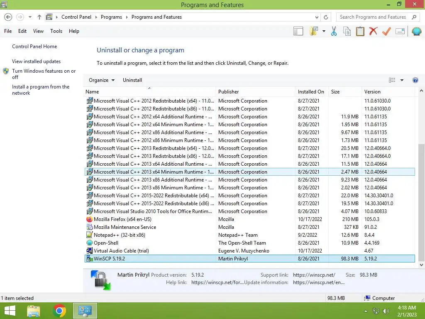Sort by the Publisher column header
The image size is (425, 319).
pos(255,92)
